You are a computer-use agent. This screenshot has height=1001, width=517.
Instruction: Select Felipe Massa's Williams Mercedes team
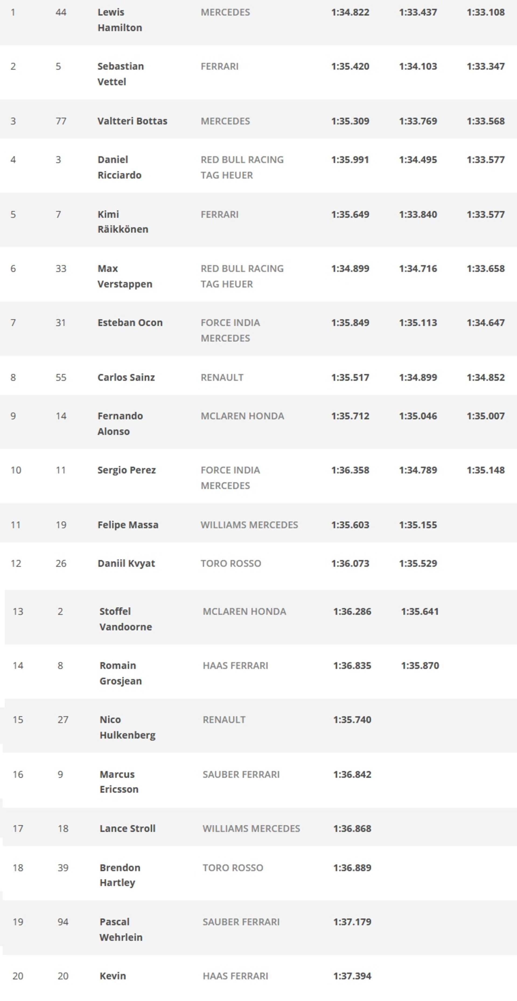point(249,525)
